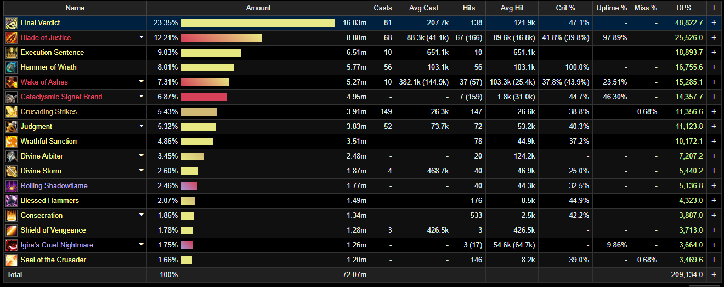This screenshot has height=287, width=724.
Task: Click the Hammer of Wrath icon
Action: point(12,67)
